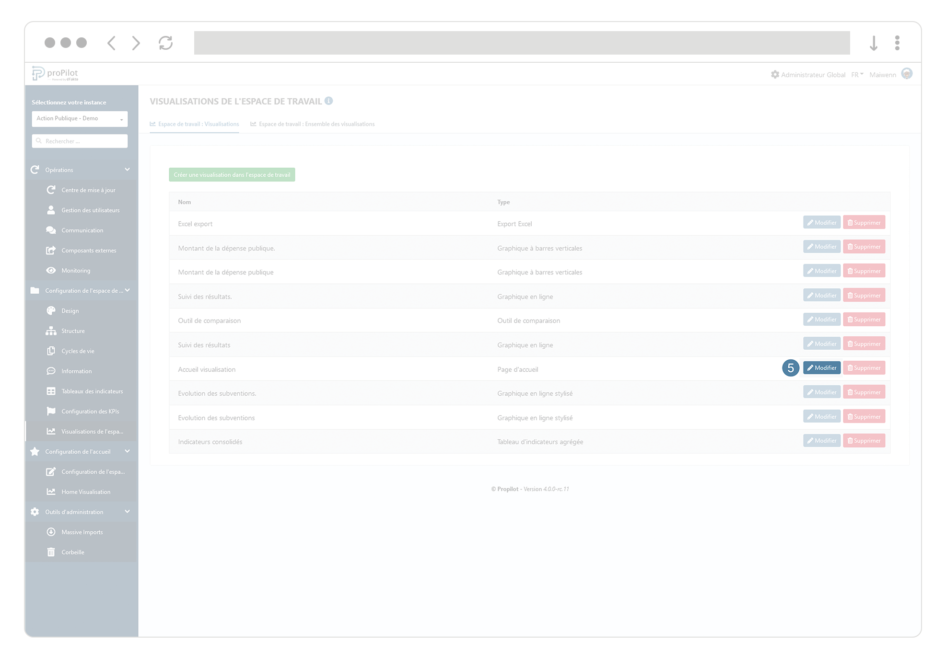Open the Corbeille trash section
This screenshot has height=663, width=946.
73,552
